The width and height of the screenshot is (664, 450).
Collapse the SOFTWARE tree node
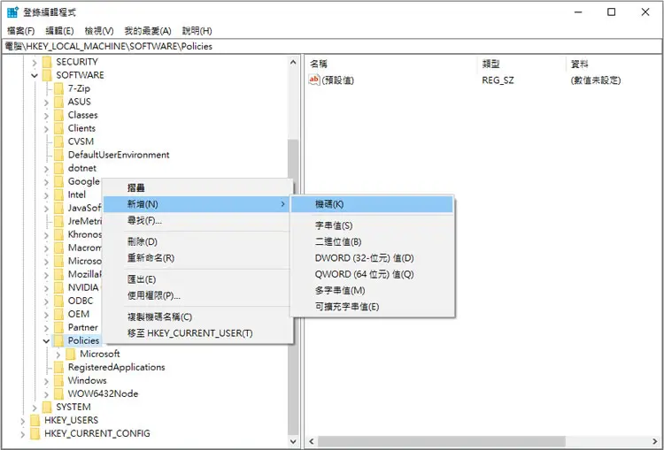(35, 75)
